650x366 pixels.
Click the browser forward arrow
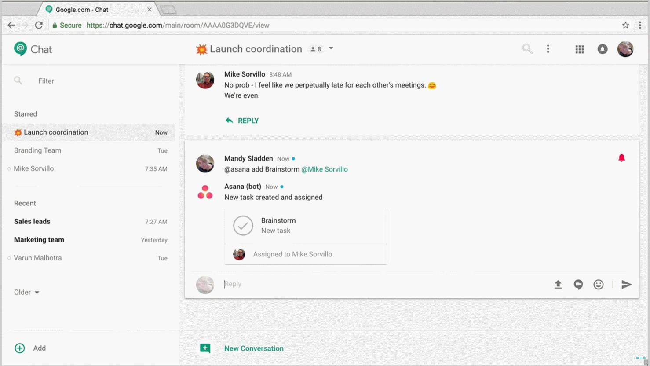tap(25, 25)
